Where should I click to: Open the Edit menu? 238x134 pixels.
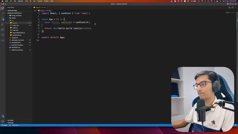(15, 1)
